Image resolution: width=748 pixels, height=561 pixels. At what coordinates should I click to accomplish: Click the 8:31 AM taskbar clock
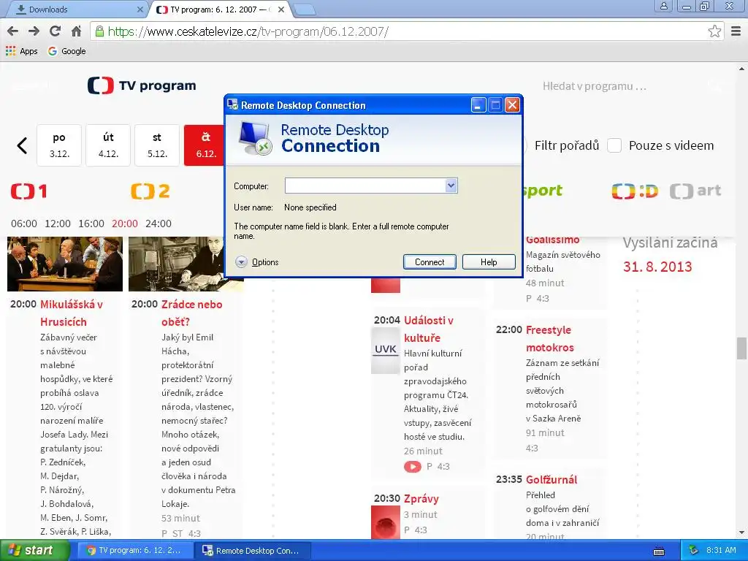(721, 551)
